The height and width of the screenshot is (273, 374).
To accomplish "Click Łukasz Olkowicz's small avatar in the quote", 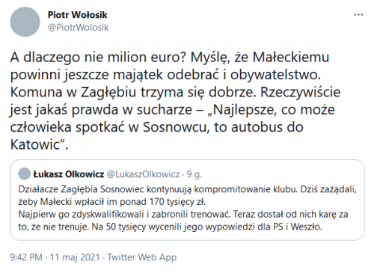I will (x=24, y=174).
